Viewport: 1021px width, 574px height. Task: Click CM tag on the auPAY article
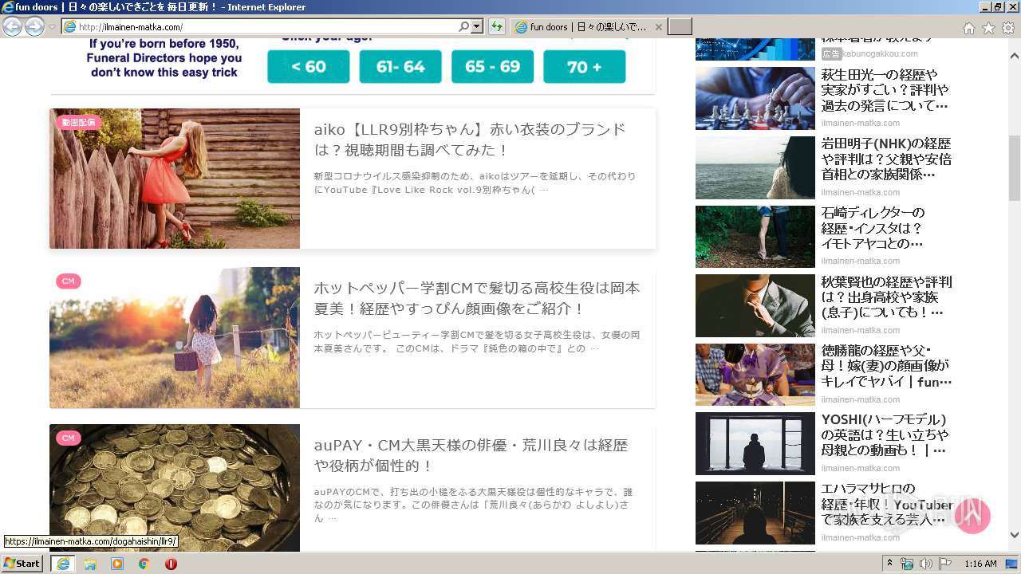tap(69, 438)
